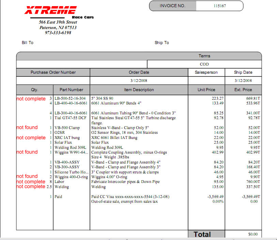Click the Ext. Price column header
The width and height of the screenshot is (277, 242).
coord(243,90)
